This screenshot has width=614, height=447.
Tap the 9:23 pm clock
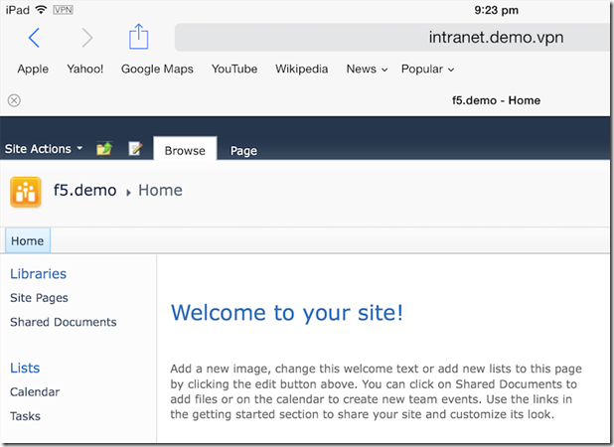click(496, 10)
